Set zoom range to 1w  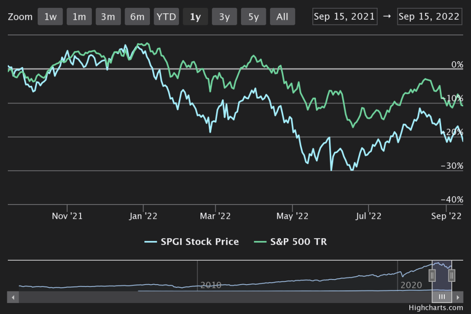coord(50,17)
